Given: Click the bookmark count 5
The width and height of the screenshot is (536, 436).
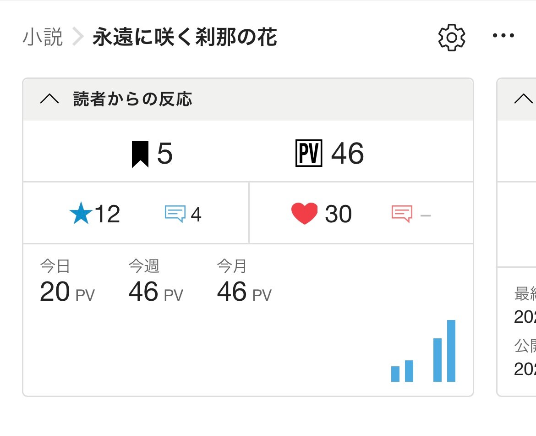Looking at the screenshot, I should [165, 154].
